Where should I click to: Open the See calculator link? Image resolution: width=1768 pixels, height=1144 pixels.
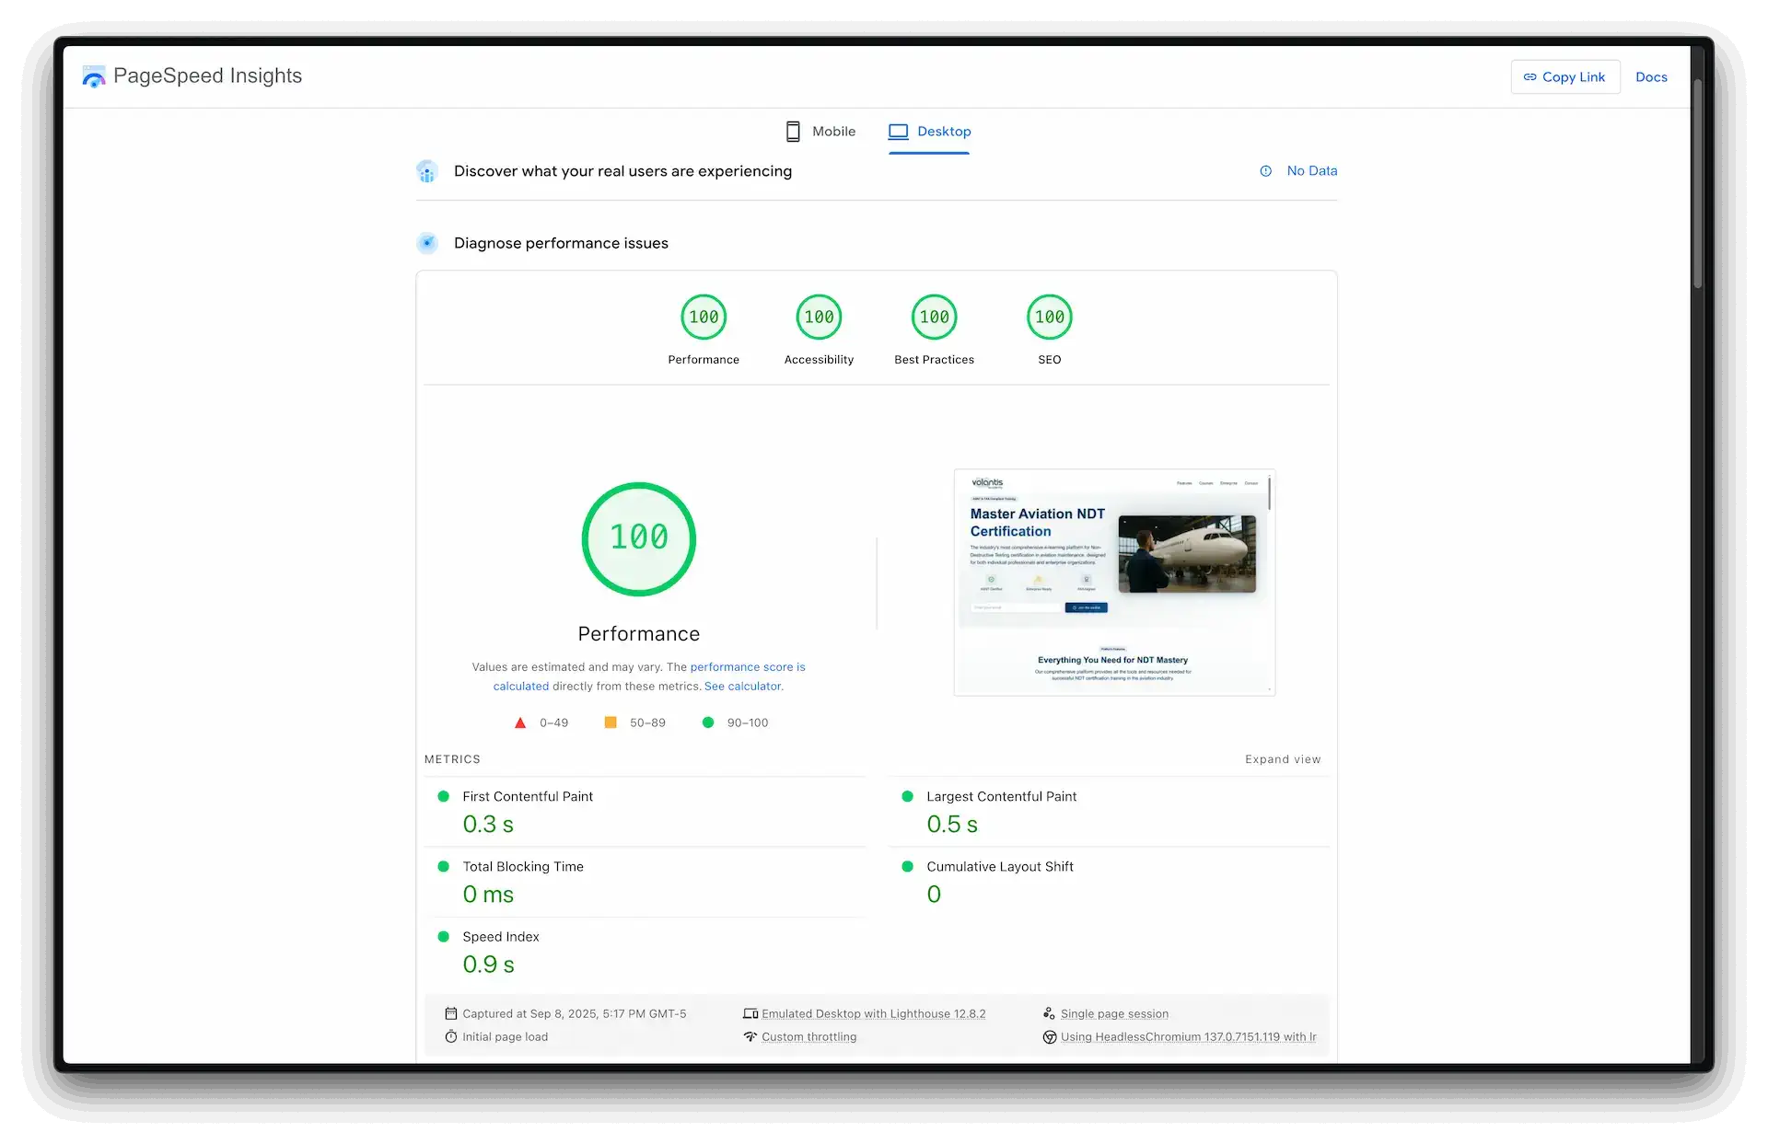(x=742, y=687)
